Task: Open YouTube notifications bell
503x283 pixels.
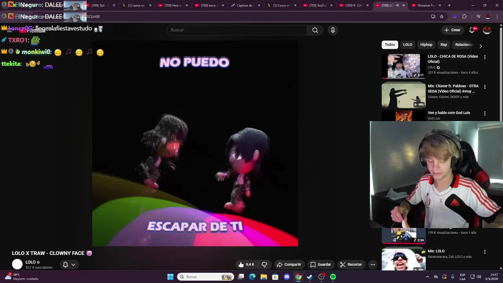Action: (x=472, y=30)
